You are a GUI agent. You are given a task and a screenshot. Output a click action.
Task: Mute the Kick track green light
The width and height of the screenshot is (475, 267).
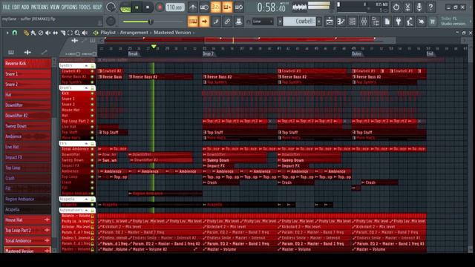click(x=92, y=93)
